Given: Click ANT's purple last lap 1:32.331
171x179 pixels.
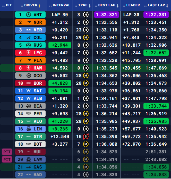Looking at the screenshot, I should point(156,15).
